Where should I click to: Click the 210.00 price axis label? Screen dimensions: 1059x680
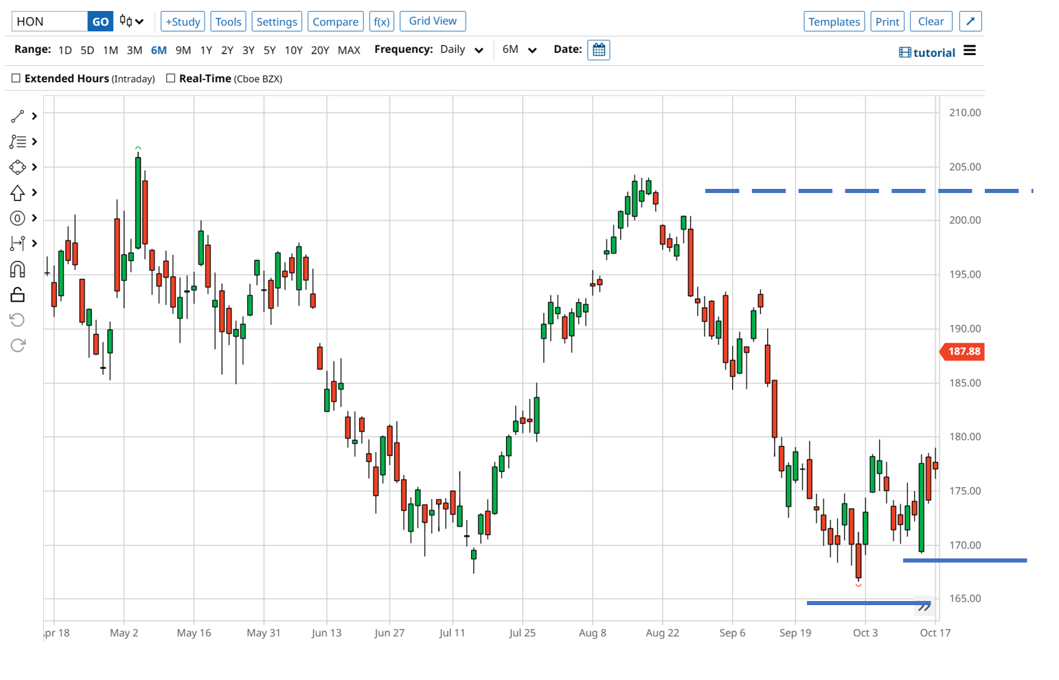[x=965, y=113]
